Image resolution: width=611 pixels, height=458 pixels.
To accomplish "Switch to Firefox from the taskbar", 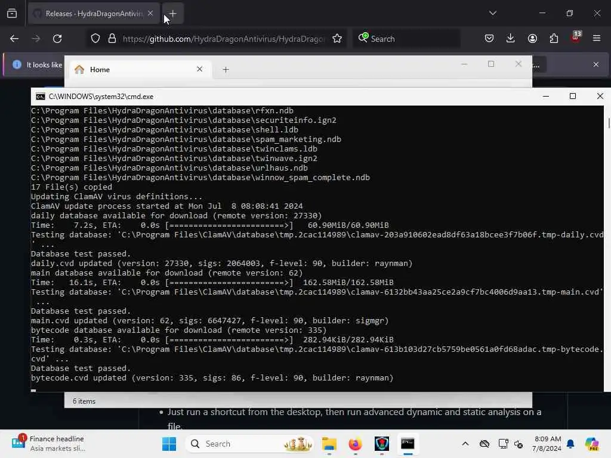I will (x=355, y=444).
